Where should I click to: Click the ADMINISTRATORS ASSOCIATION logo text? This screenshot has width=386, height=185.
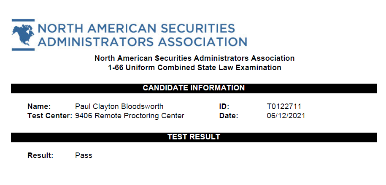point(142,42)
